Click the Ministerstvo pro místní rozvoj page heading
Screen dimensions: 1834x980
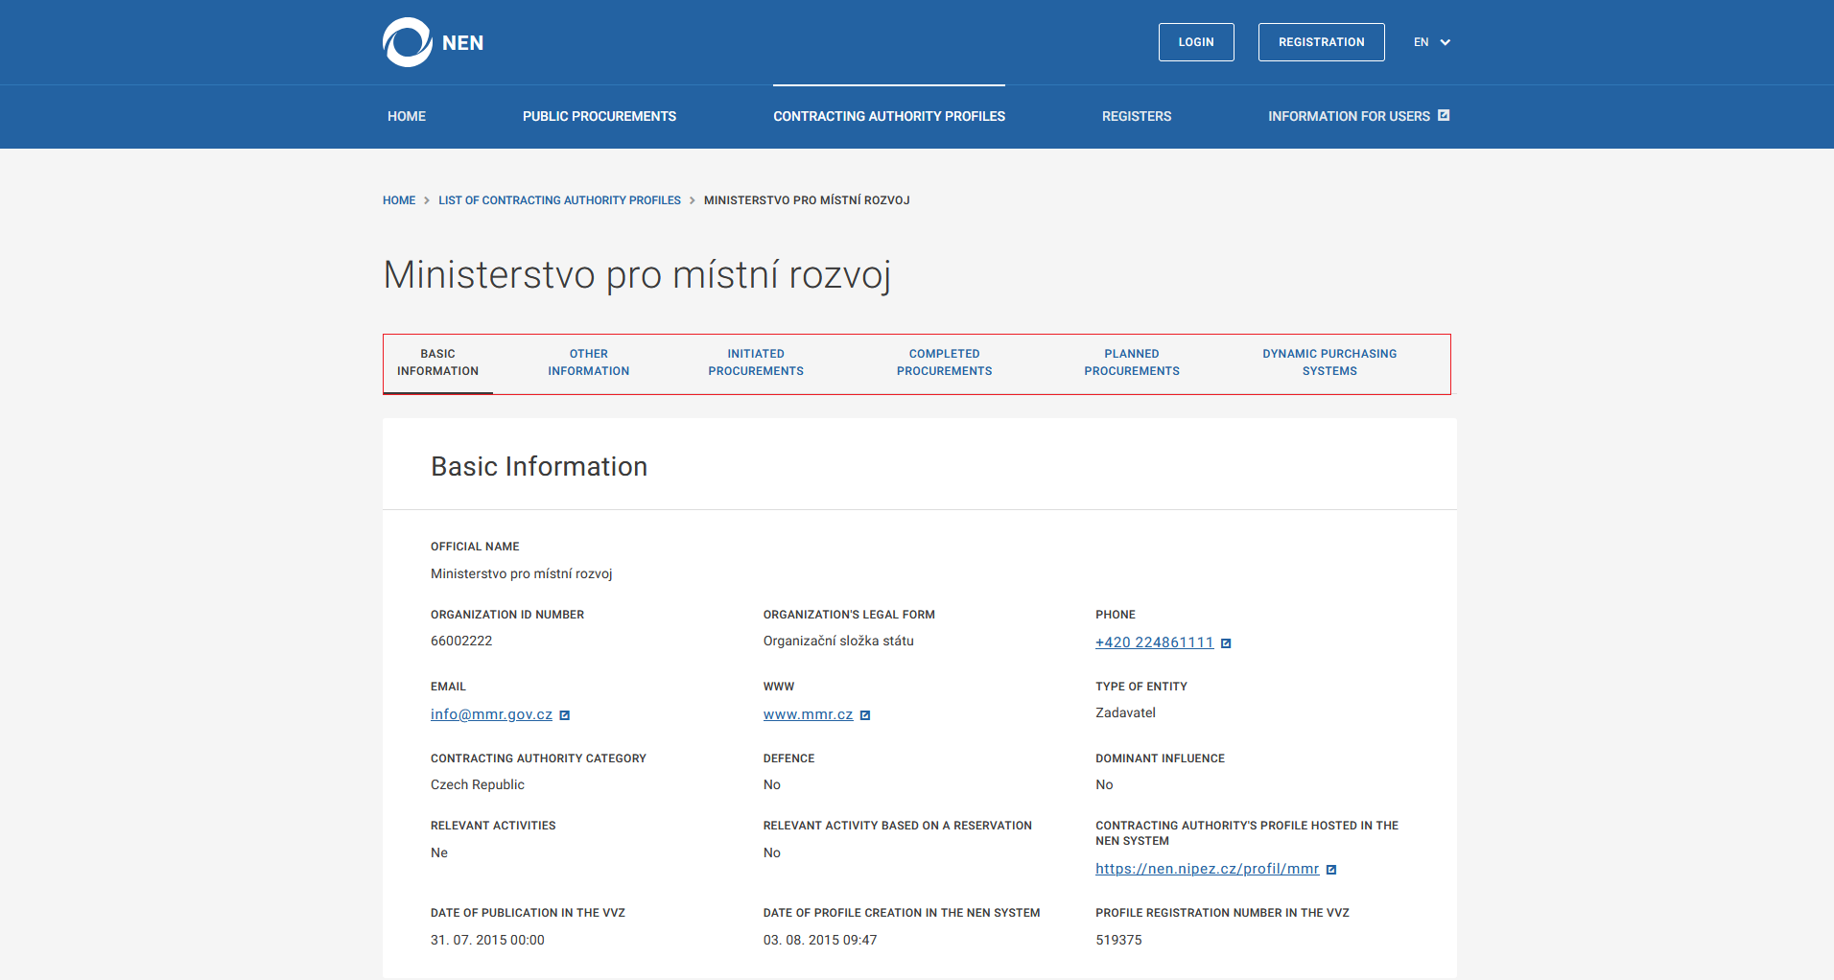pyautogui.click(x=637, y=275)
